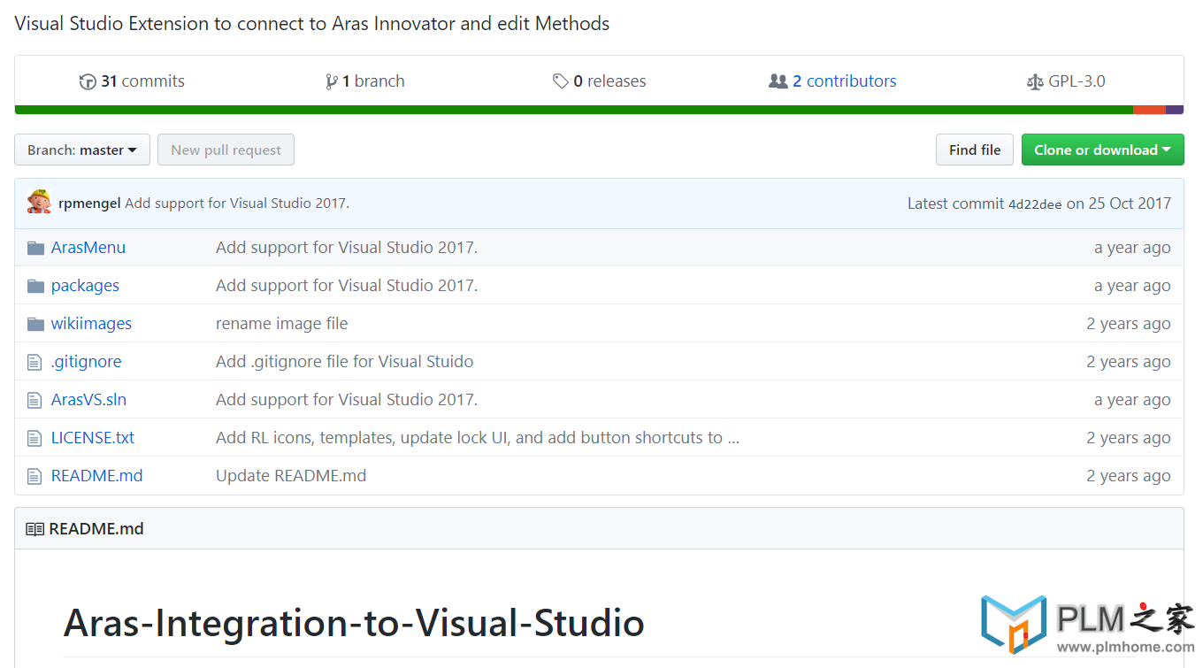Open the README.md file link
This screenshot has height=668, width=1203.
pyautogui.click(x=96, y=476)
